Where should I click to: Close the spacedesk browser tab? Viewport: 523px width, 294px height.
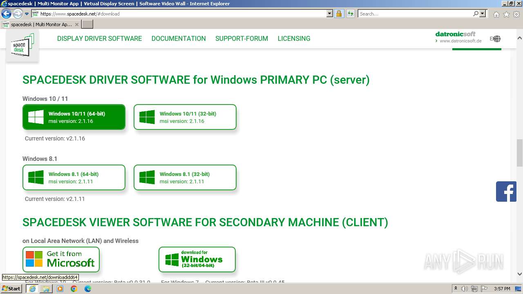(76, 24)
